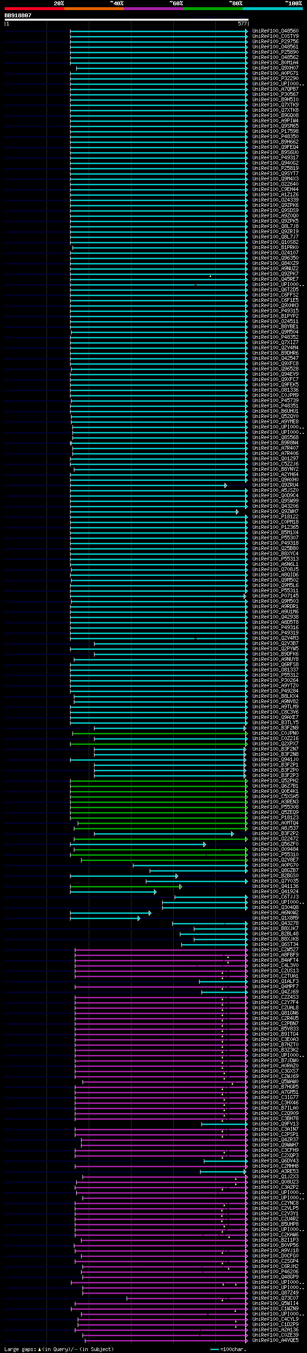Click the =100char. scale legend

coord(227,1349)
